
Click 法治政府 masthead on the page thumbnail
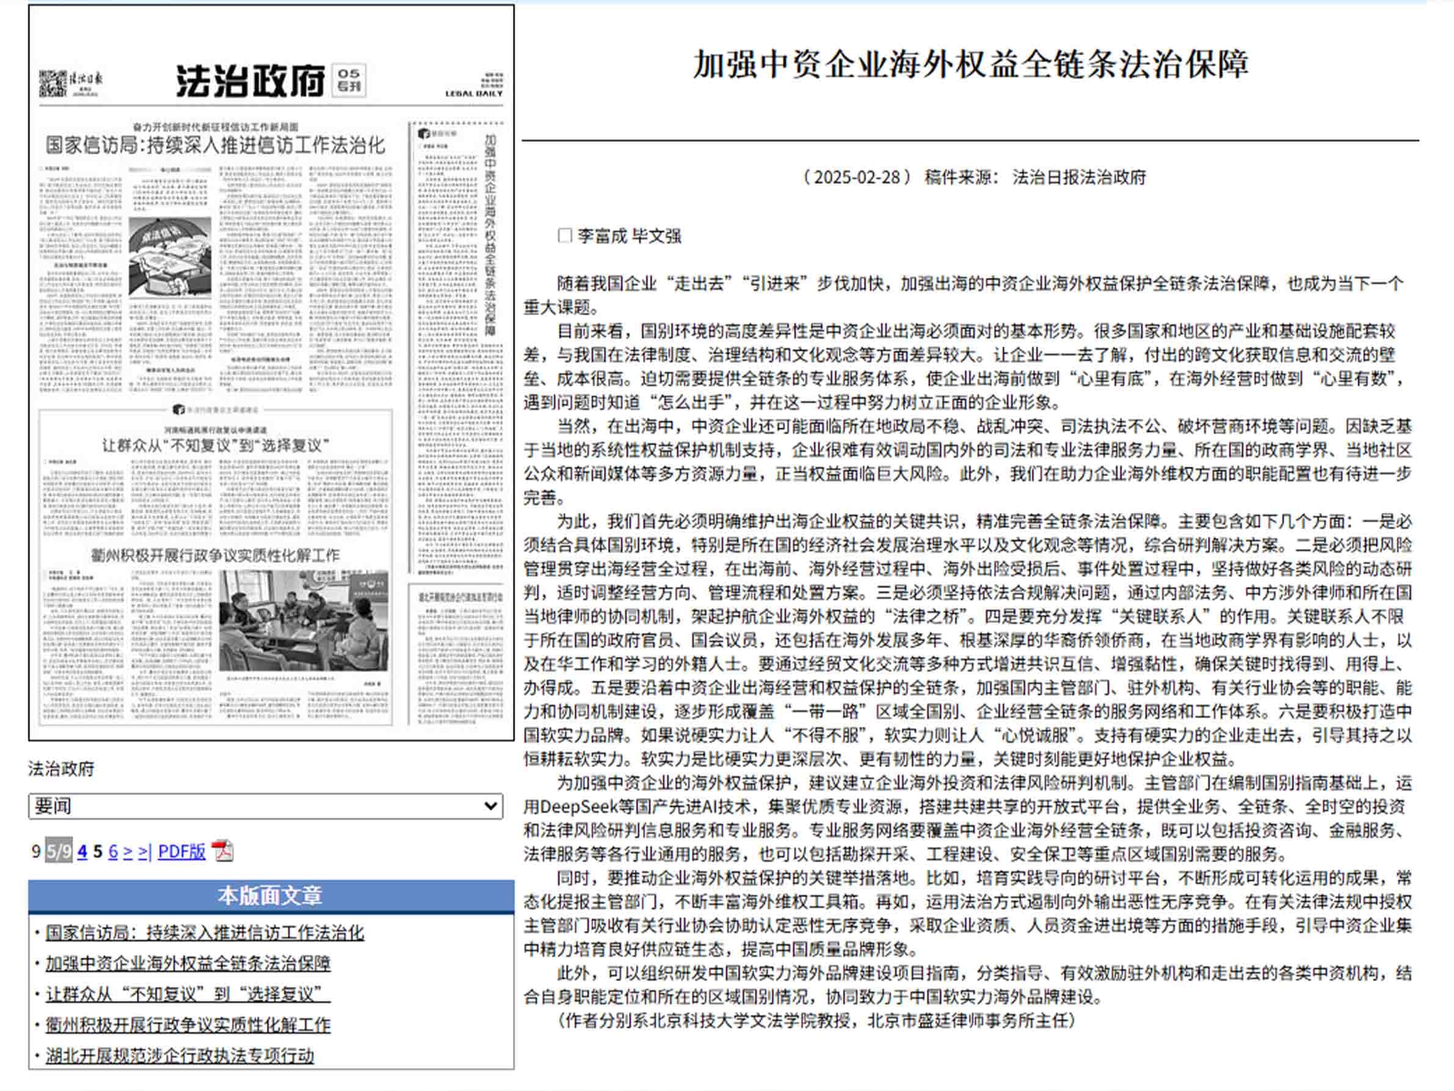point(250,81)
